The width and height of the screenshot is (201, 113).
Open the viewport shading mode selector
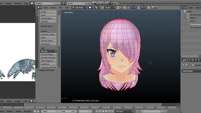coord(91,8)
